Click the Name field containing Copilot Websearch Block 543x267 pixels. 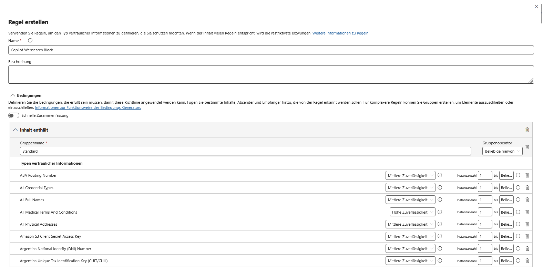tap(271, 50)
